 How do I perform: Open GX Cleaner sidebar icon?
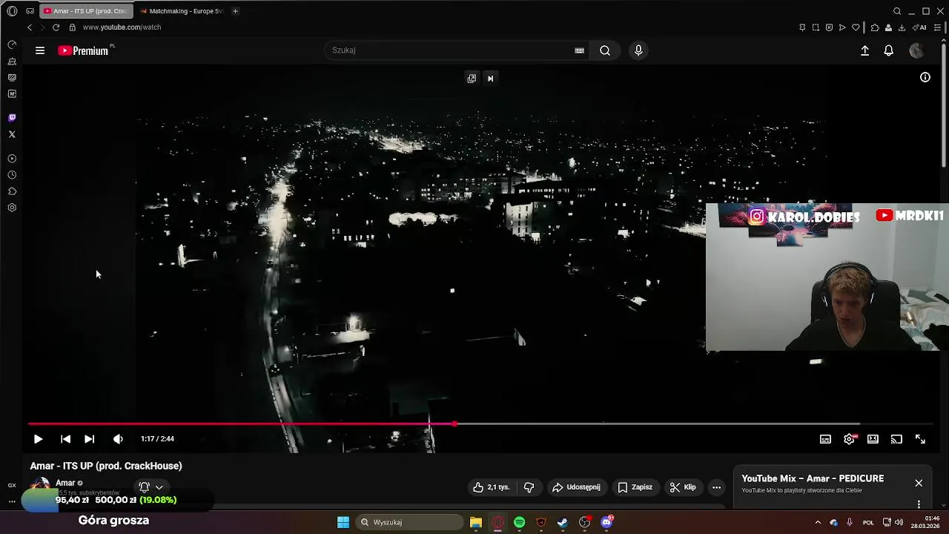click(x=12, y=61)
